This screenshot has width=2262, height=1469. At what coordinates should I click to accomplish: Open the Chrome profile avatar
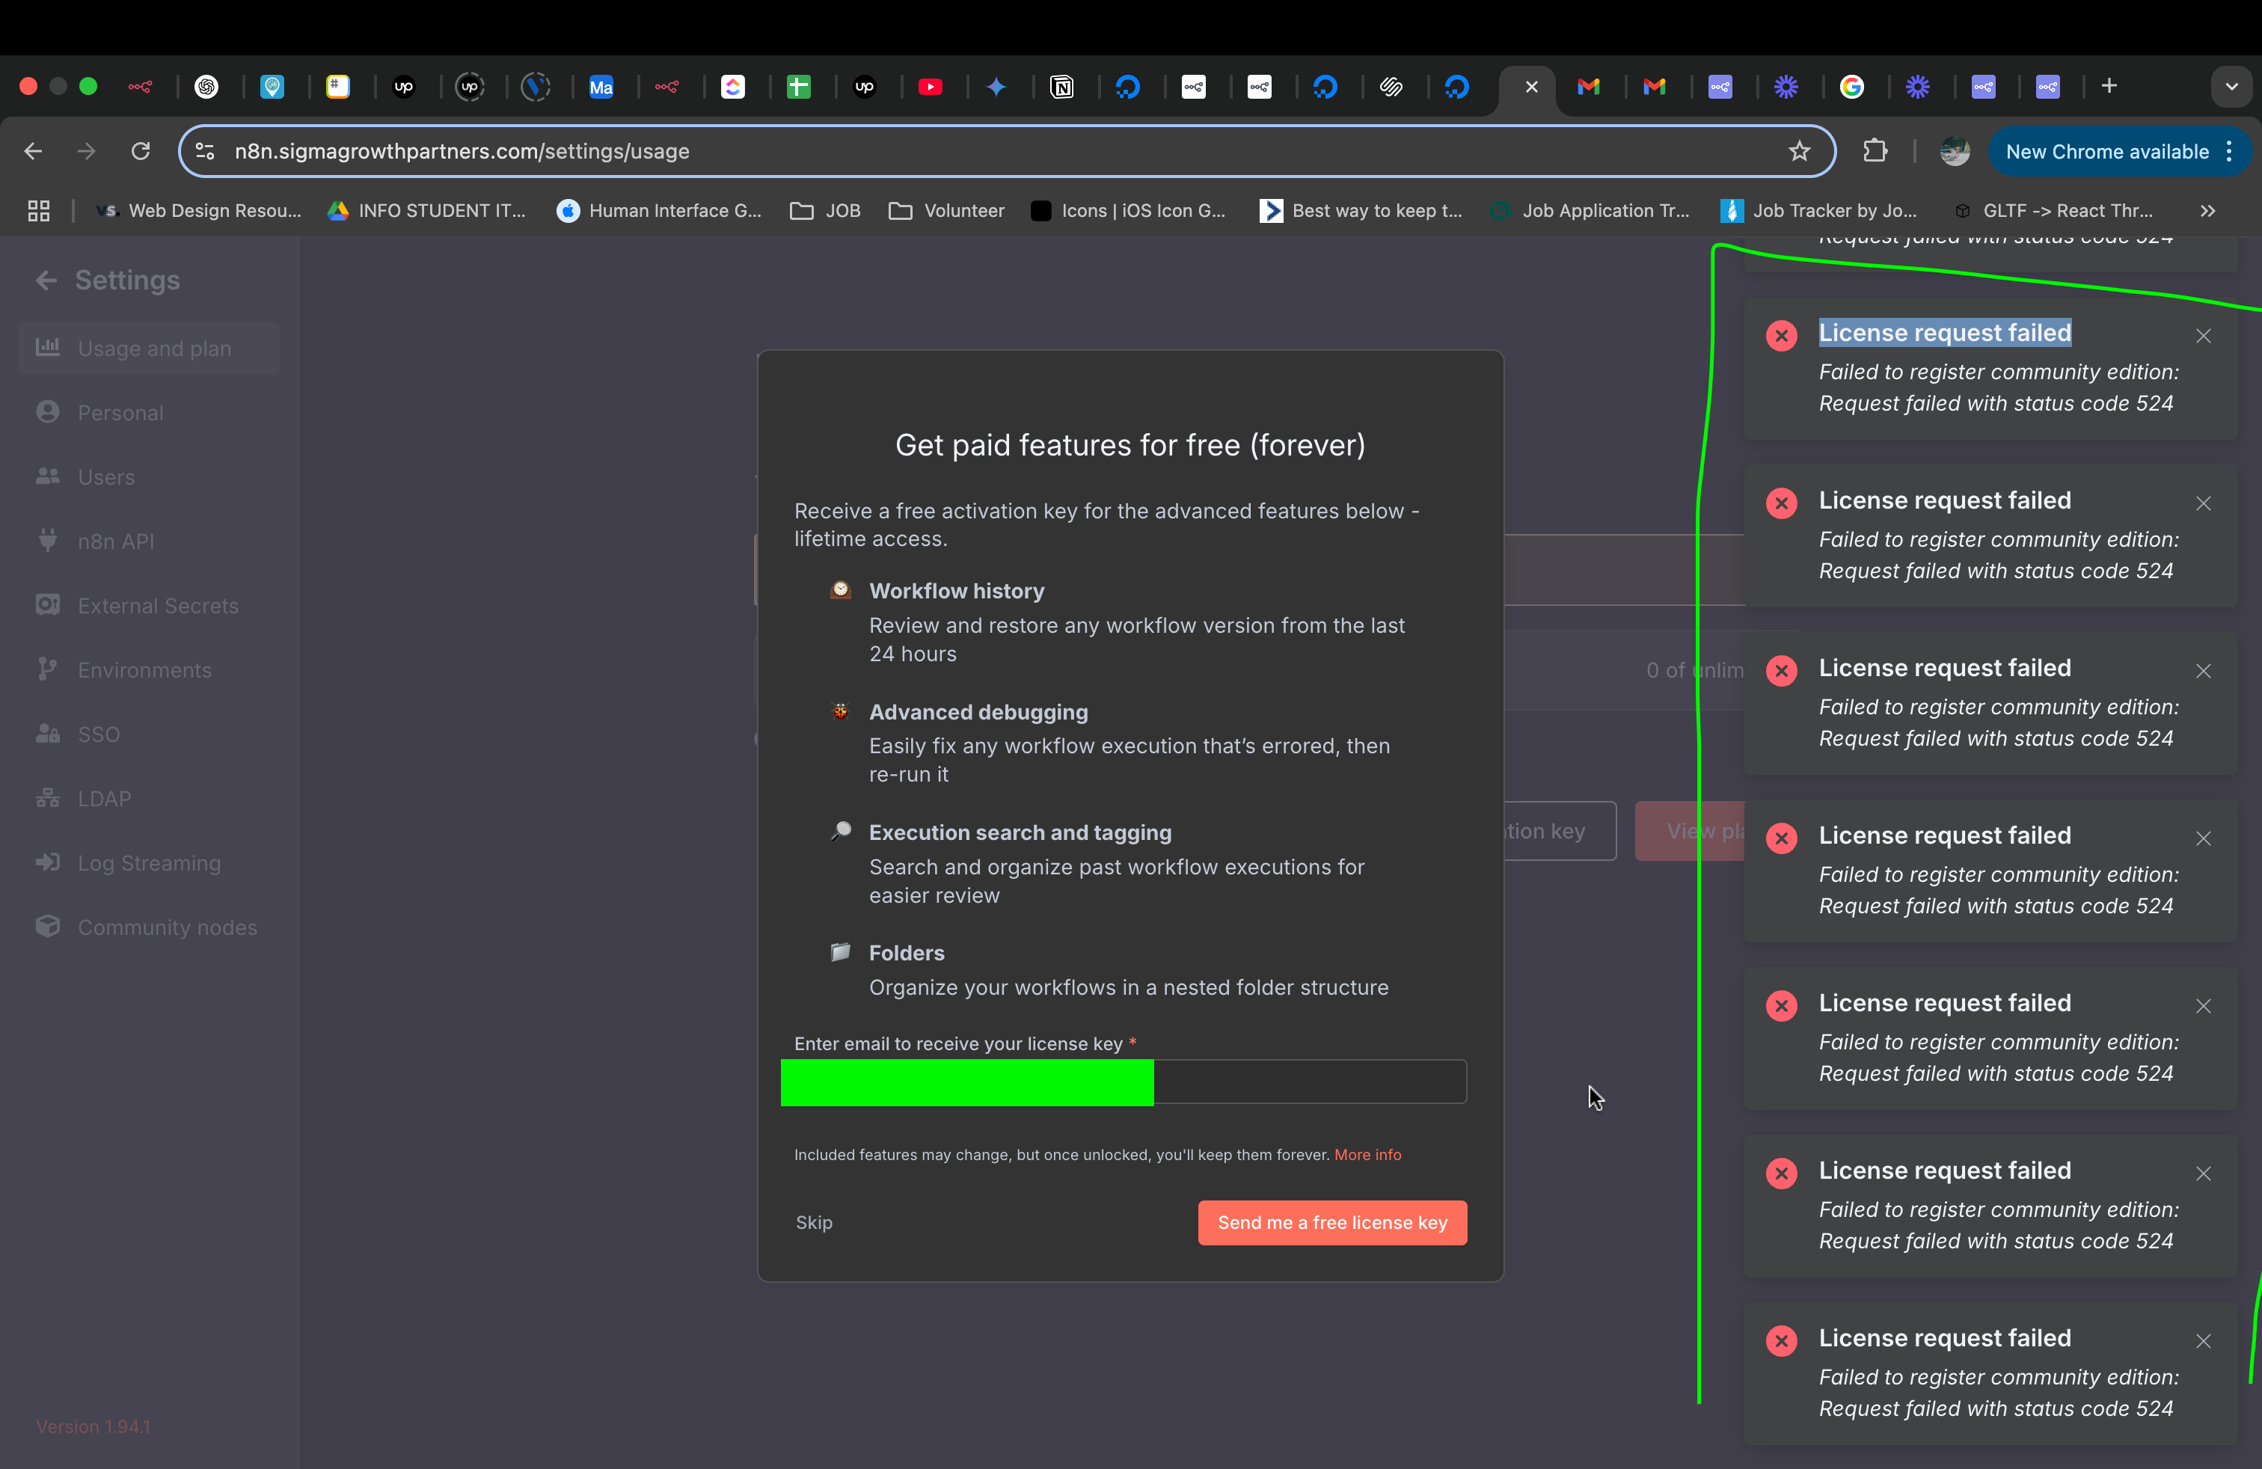click(x=1954, y=151)
